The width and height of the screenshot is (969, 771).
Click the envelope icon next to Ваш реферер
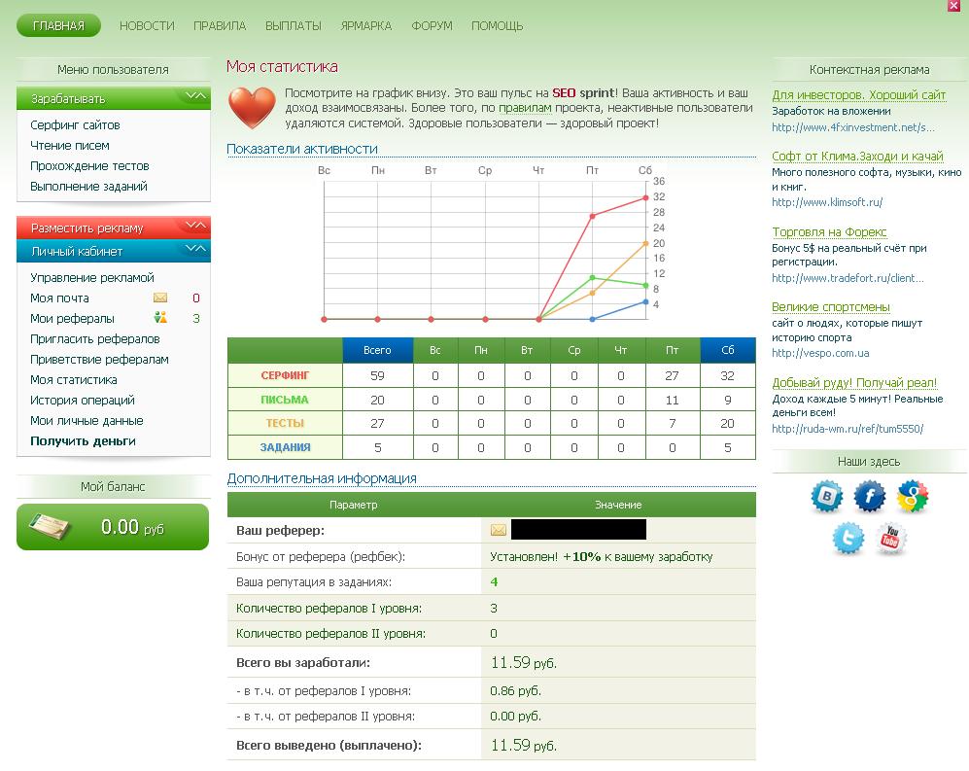(498, 530)
